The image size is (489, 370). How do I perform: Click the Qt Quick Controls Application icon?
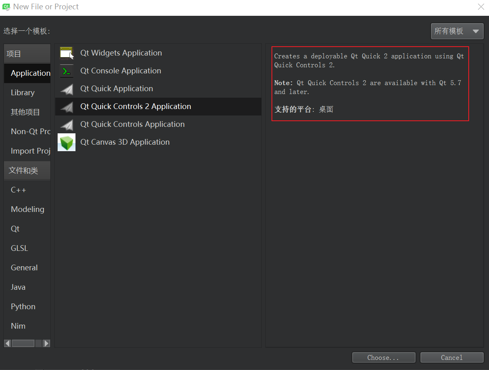point(67,124)
